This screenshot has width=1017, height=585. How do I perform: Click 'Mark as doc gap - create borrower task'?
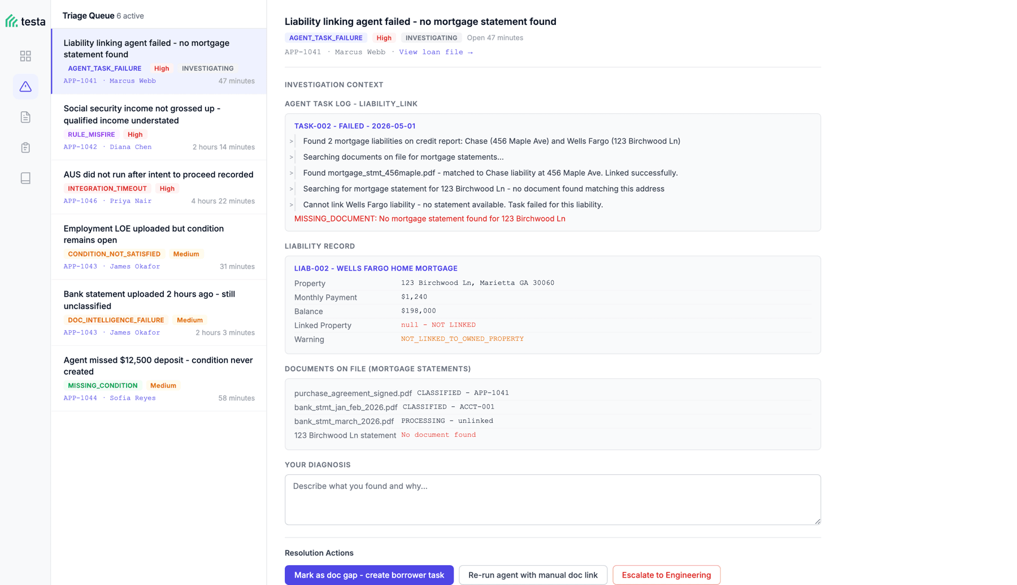(369, 575)
